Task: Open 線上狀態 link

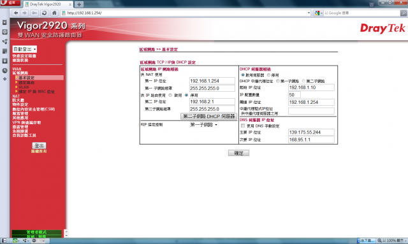Action: (20, 60)
